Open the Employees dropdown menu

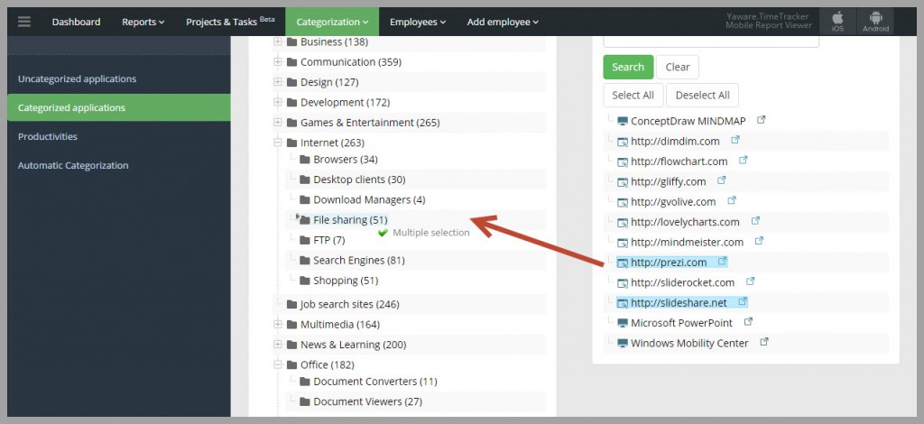coord(418,22)
